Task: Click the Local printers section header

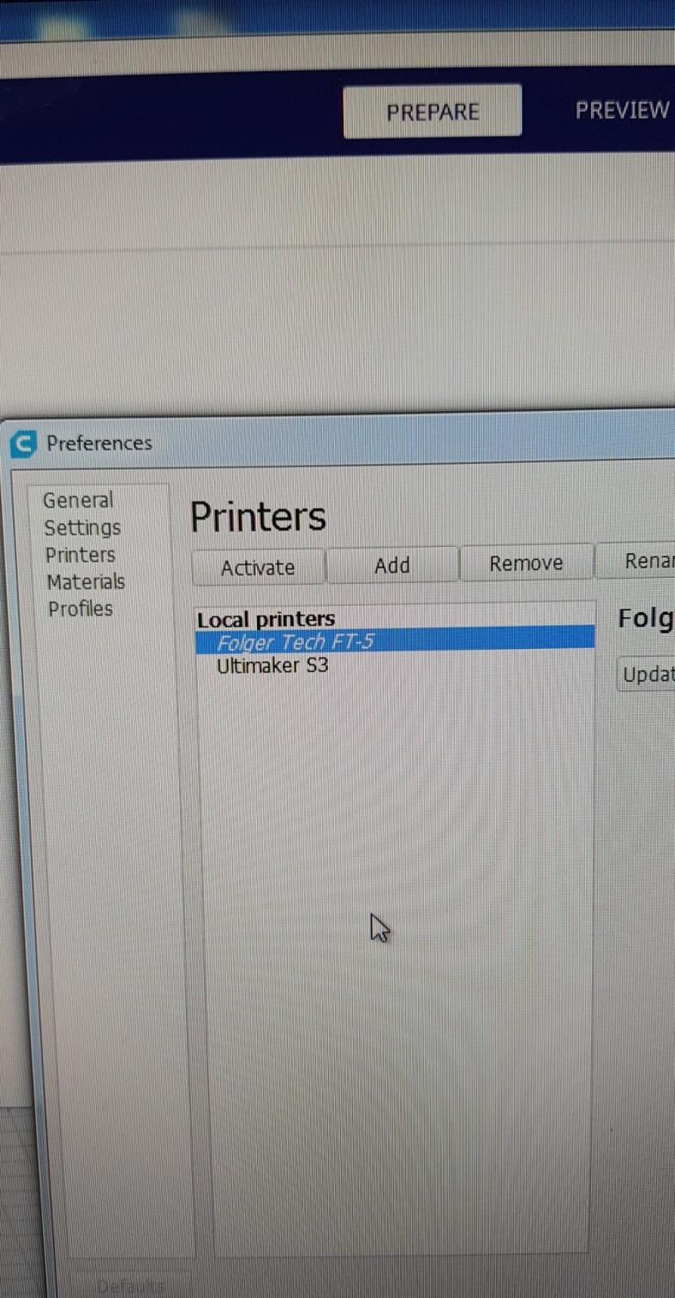Action: [266, 619]
